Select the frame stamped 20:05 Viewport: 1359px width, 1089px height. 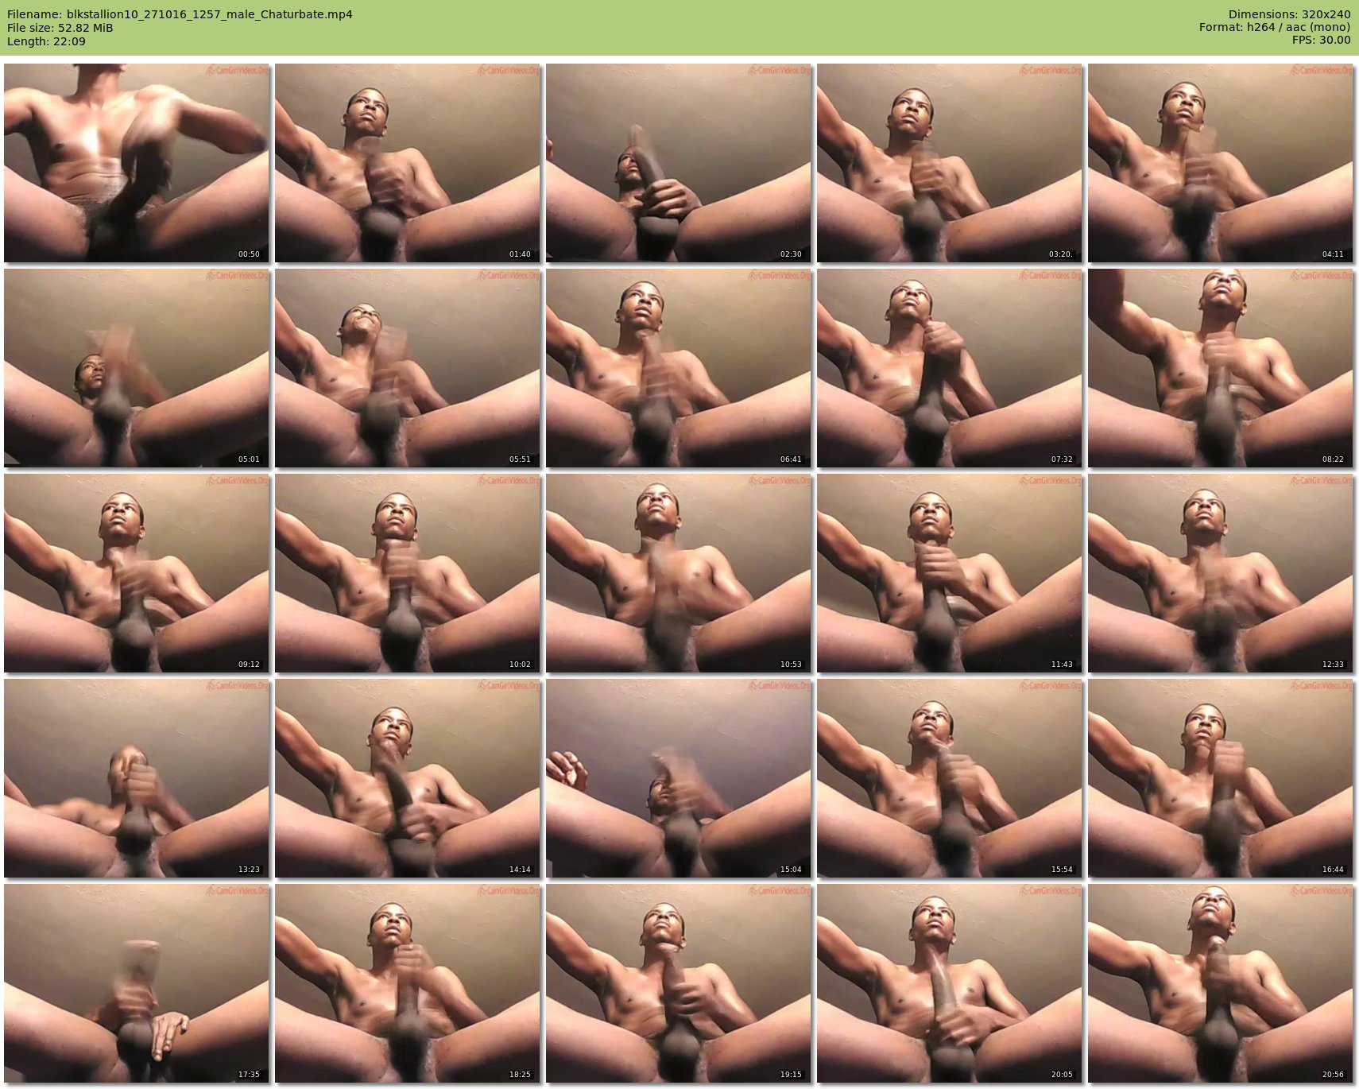click(x=950, y=983)
